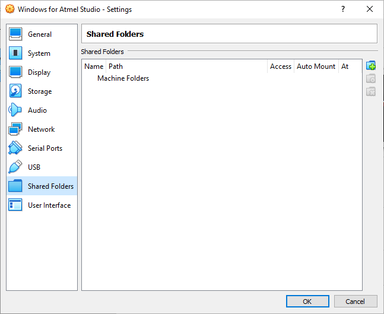Viewport: 384px width, 314px height.
Task: Click the add shared folder icon
Action: [x=371, y=66]
